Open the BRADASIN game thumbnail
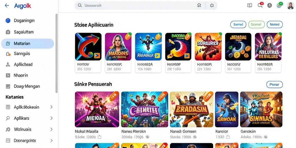The height and width of the screenshot is (148, 296). pos(192,110)
